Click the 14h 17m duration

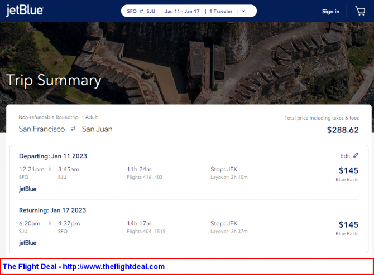[139, 223]
